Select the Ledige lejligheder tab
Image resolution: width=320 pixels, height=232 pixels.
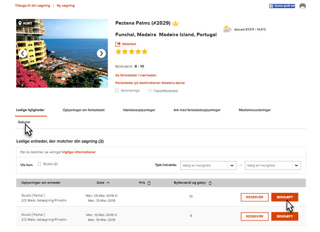point(31,110)
